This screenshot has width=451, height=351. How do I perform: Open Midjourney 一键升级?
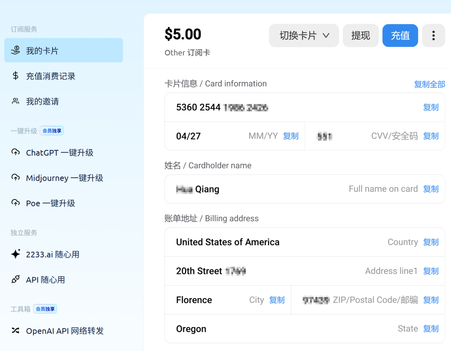pyautogui.click(x=63, y=178)
